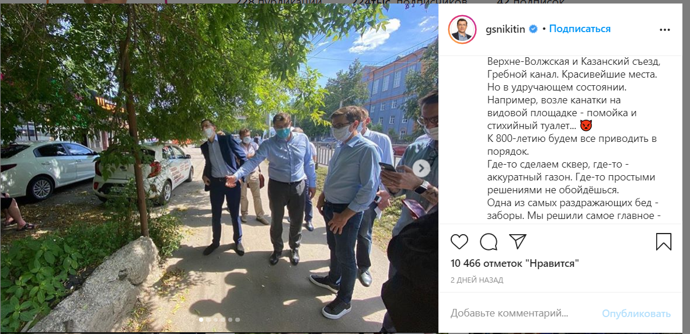The image size is (690, 334).
Task: Go to next photo with carousel arrow
Action: (421, 168)
